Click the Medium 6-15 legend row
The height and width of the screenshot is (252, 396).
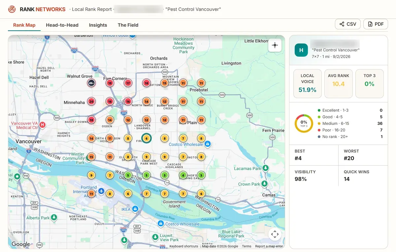point(350,124)
